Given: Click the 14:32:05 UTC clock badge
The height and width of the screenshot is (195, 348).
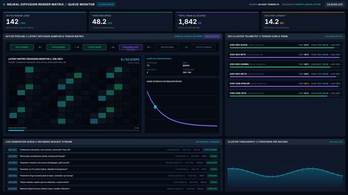Looking at the screenshot, I should click(x=334, y=4).
